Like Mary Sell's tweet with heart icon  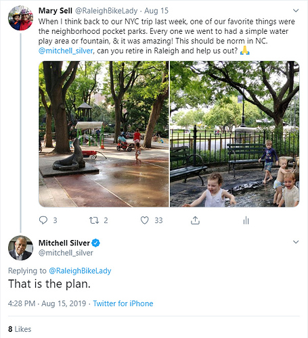pos(145,220)
